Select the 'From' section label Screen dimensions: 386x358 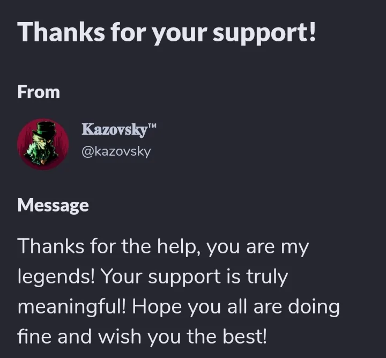39,92
